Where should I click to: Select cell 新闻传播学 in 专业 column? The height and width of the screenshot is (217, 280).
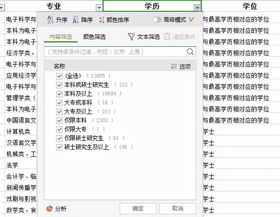coord(21,188)
